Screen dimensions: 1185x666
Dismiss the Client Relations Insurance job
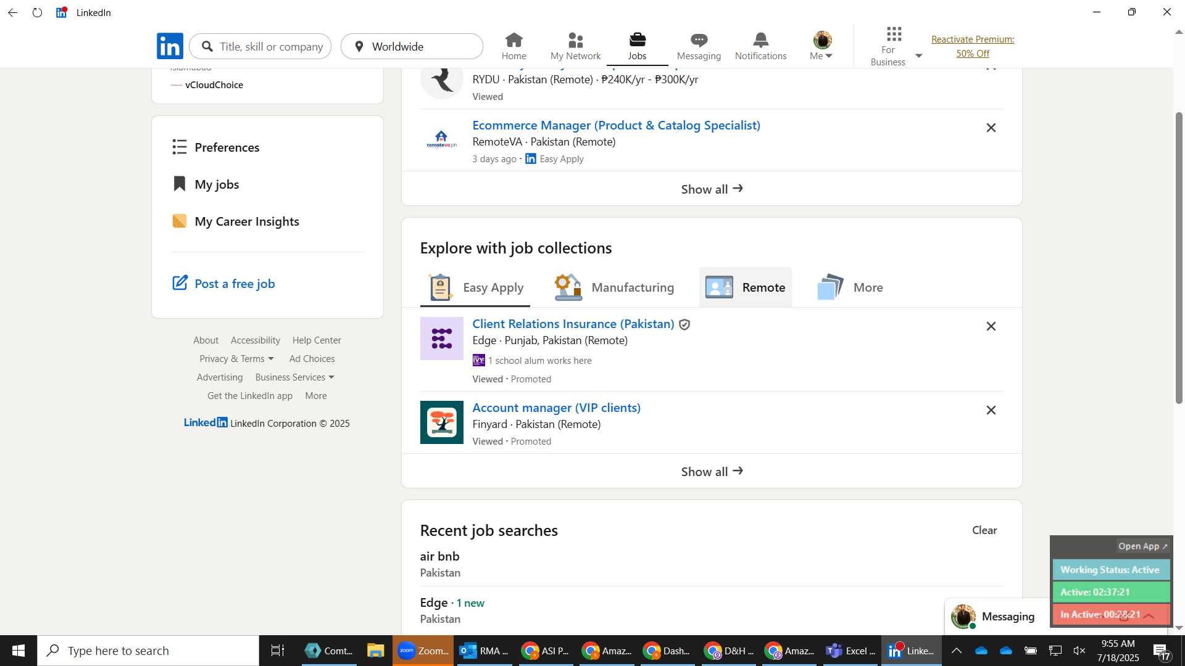pyautogui.click(x=991, y=326)
